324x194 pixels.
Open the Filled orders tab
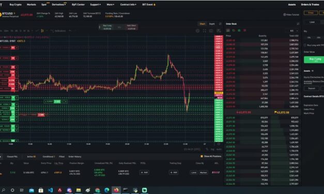click(61, 157)
